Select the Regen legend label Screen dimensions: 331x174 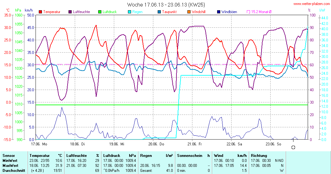pos(137,12)
